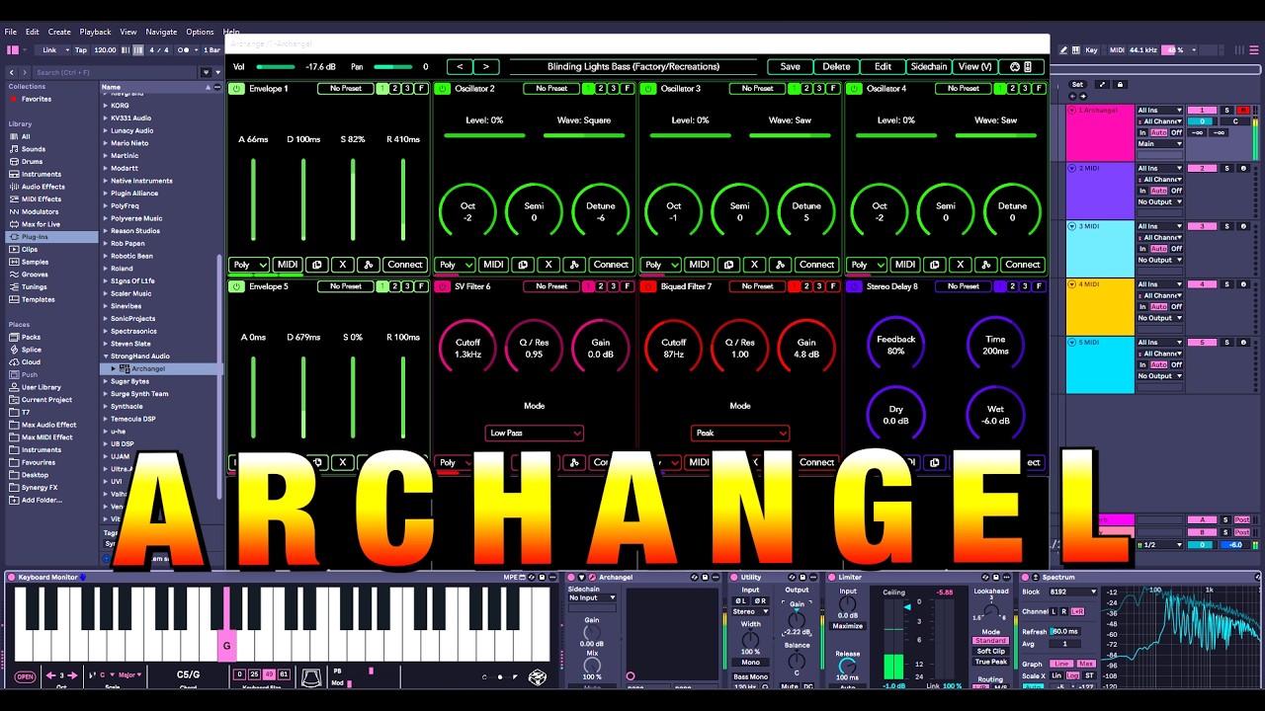Toggle Envelope 5 power button

[237, 286]
